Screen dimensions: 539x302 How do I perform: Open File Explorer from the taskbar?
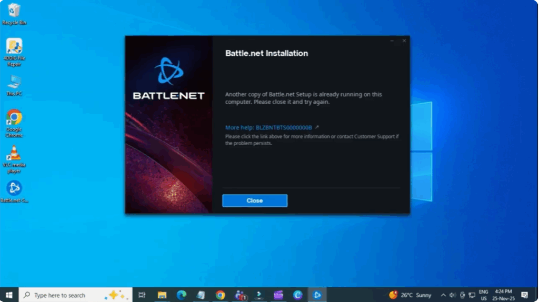click(x=162, y=295)
